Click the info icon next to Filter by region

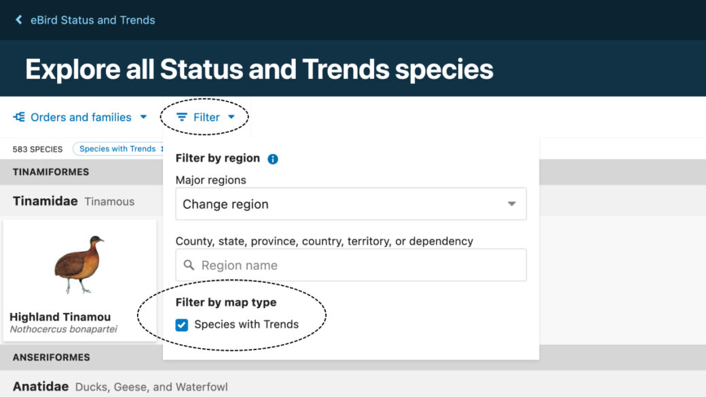(273, 158)
